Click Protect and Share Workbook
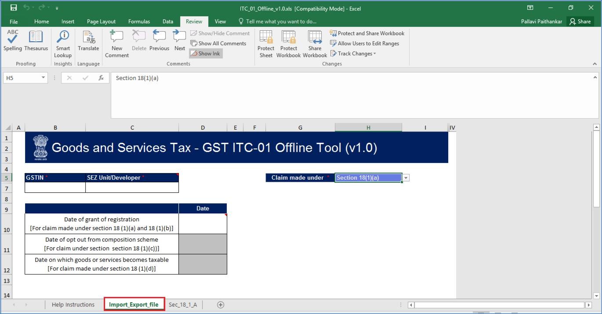The height and width of the screenshot is (314, 602). click(367, 33)
